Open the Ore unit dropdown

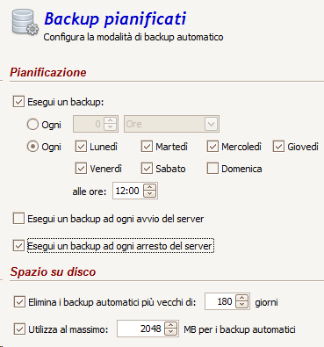click(x=171, y=124)
